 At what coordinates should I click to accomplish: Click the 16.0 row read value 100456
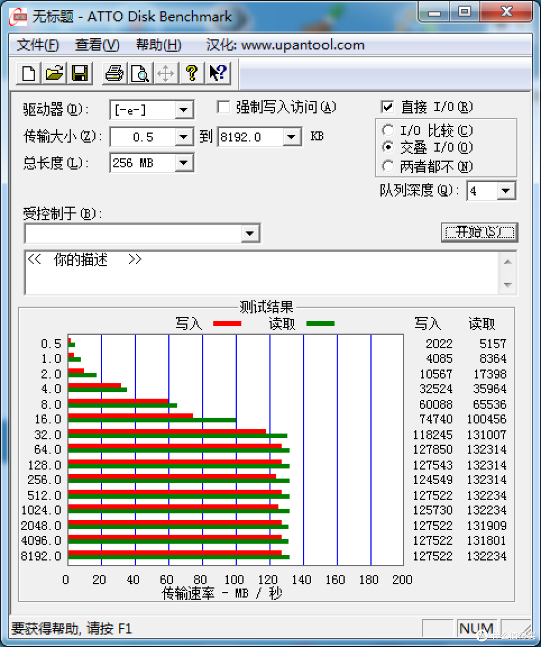486,419
